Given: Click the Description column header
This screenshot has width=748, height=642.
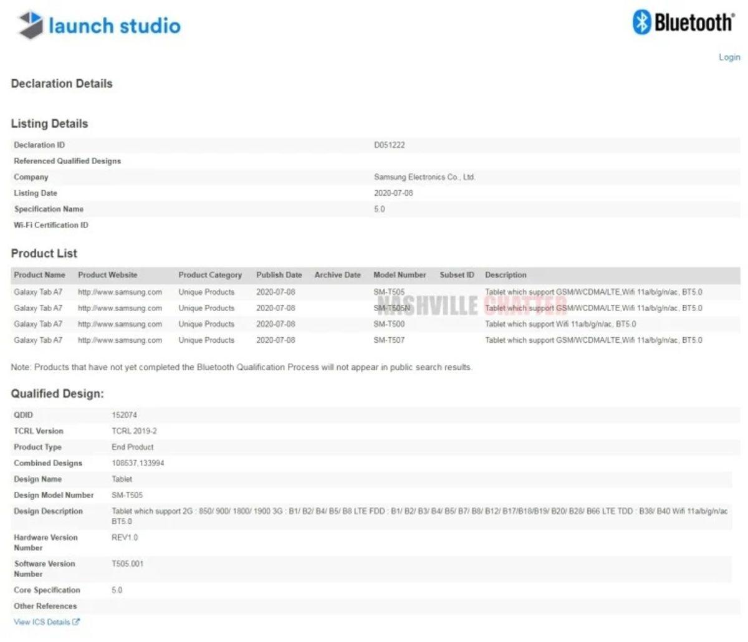Looking at the screenshot, I should [506, 275].
